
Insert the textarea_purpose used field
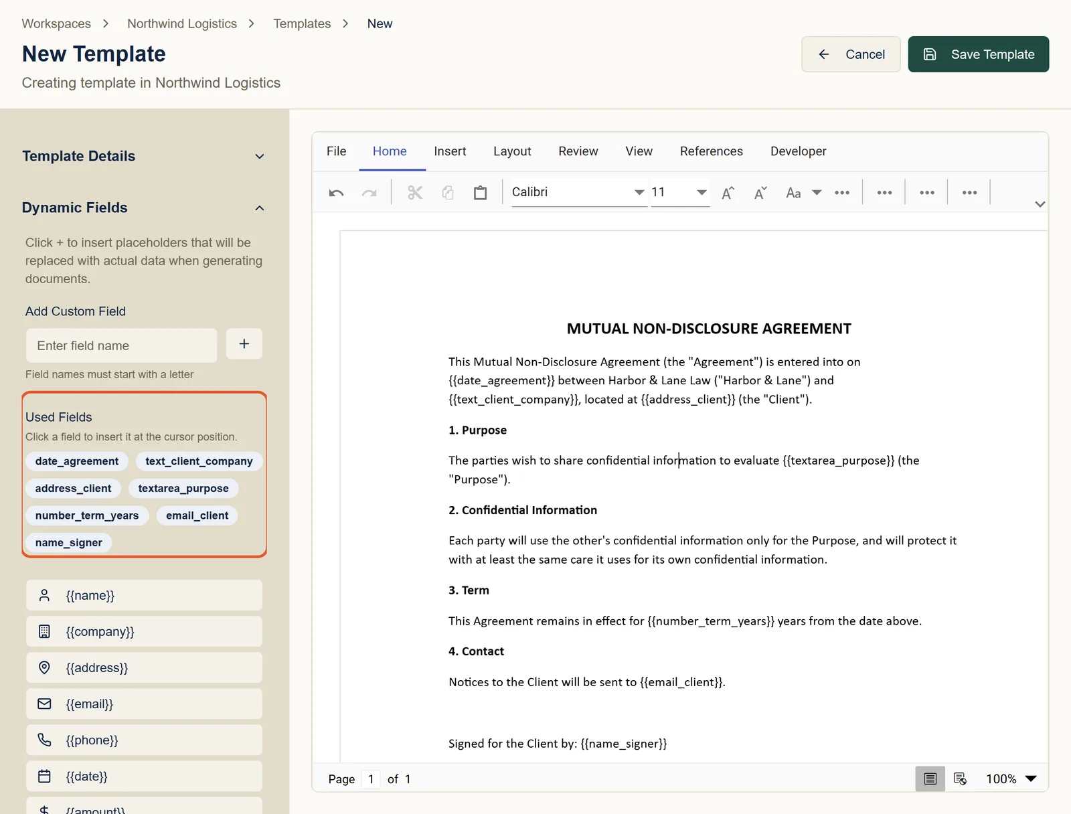pos(183,489)
